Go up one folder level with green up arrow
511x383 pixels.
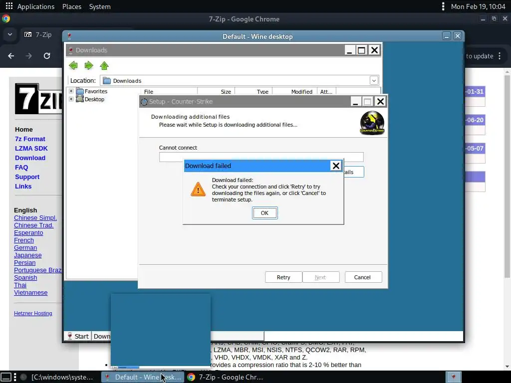click(x=104, y=65)
